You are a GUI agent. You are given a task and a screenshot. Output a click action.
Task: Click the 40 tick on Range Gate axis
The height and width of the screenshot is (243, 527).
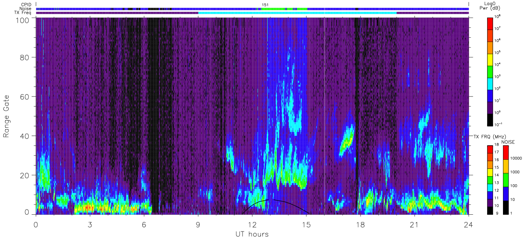point(24,136)
